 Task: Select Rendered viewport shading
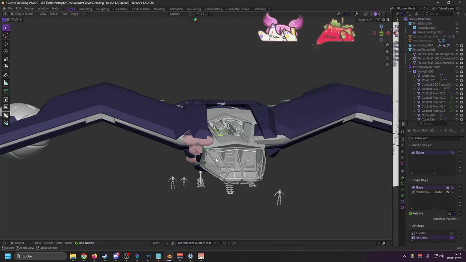(384, 14)
